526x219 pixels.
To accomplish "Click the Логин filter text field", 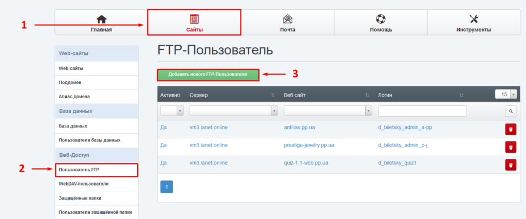I will (x=422, y=111).
